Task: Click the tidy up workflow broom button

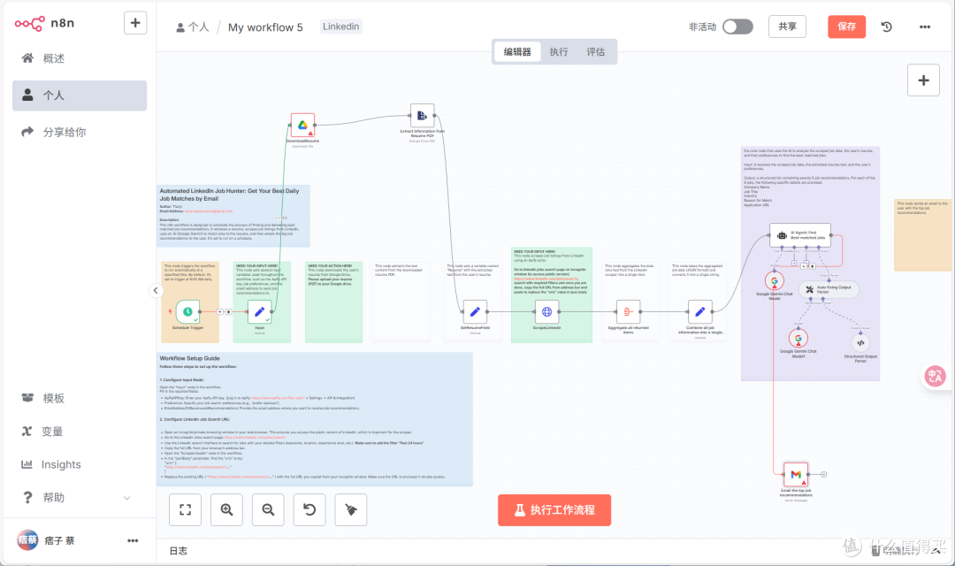Action: pyautogui.click(x=351, y=510)
